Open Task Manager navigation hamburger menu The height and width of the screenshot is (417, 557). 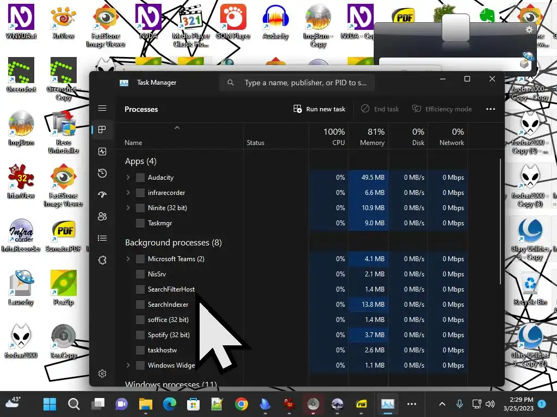point(102,108)
